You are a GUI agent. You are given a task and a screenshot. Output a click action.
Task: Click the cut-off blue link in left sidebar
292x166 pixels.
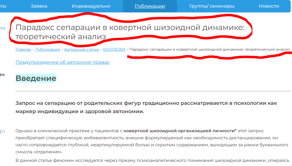click(x=3, y=28)
